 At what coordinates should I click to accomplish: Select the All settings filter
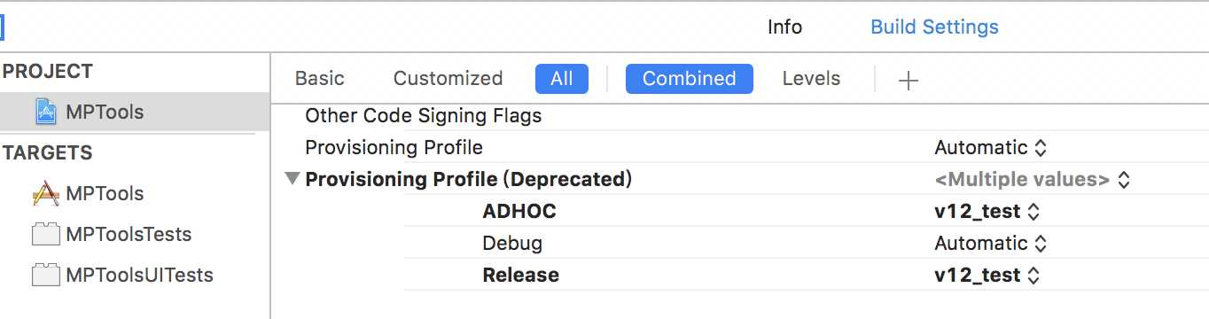[562, 79]
